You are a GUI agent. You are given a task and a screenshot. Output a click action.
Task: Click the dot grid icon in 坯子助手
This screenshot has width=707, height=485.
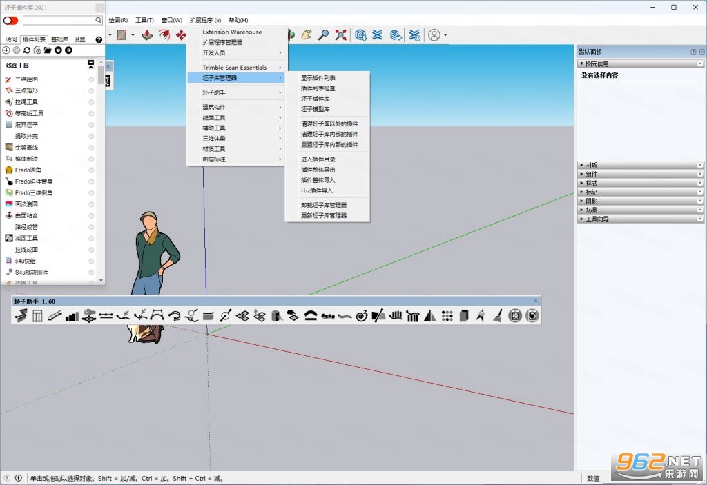(447, 316)
